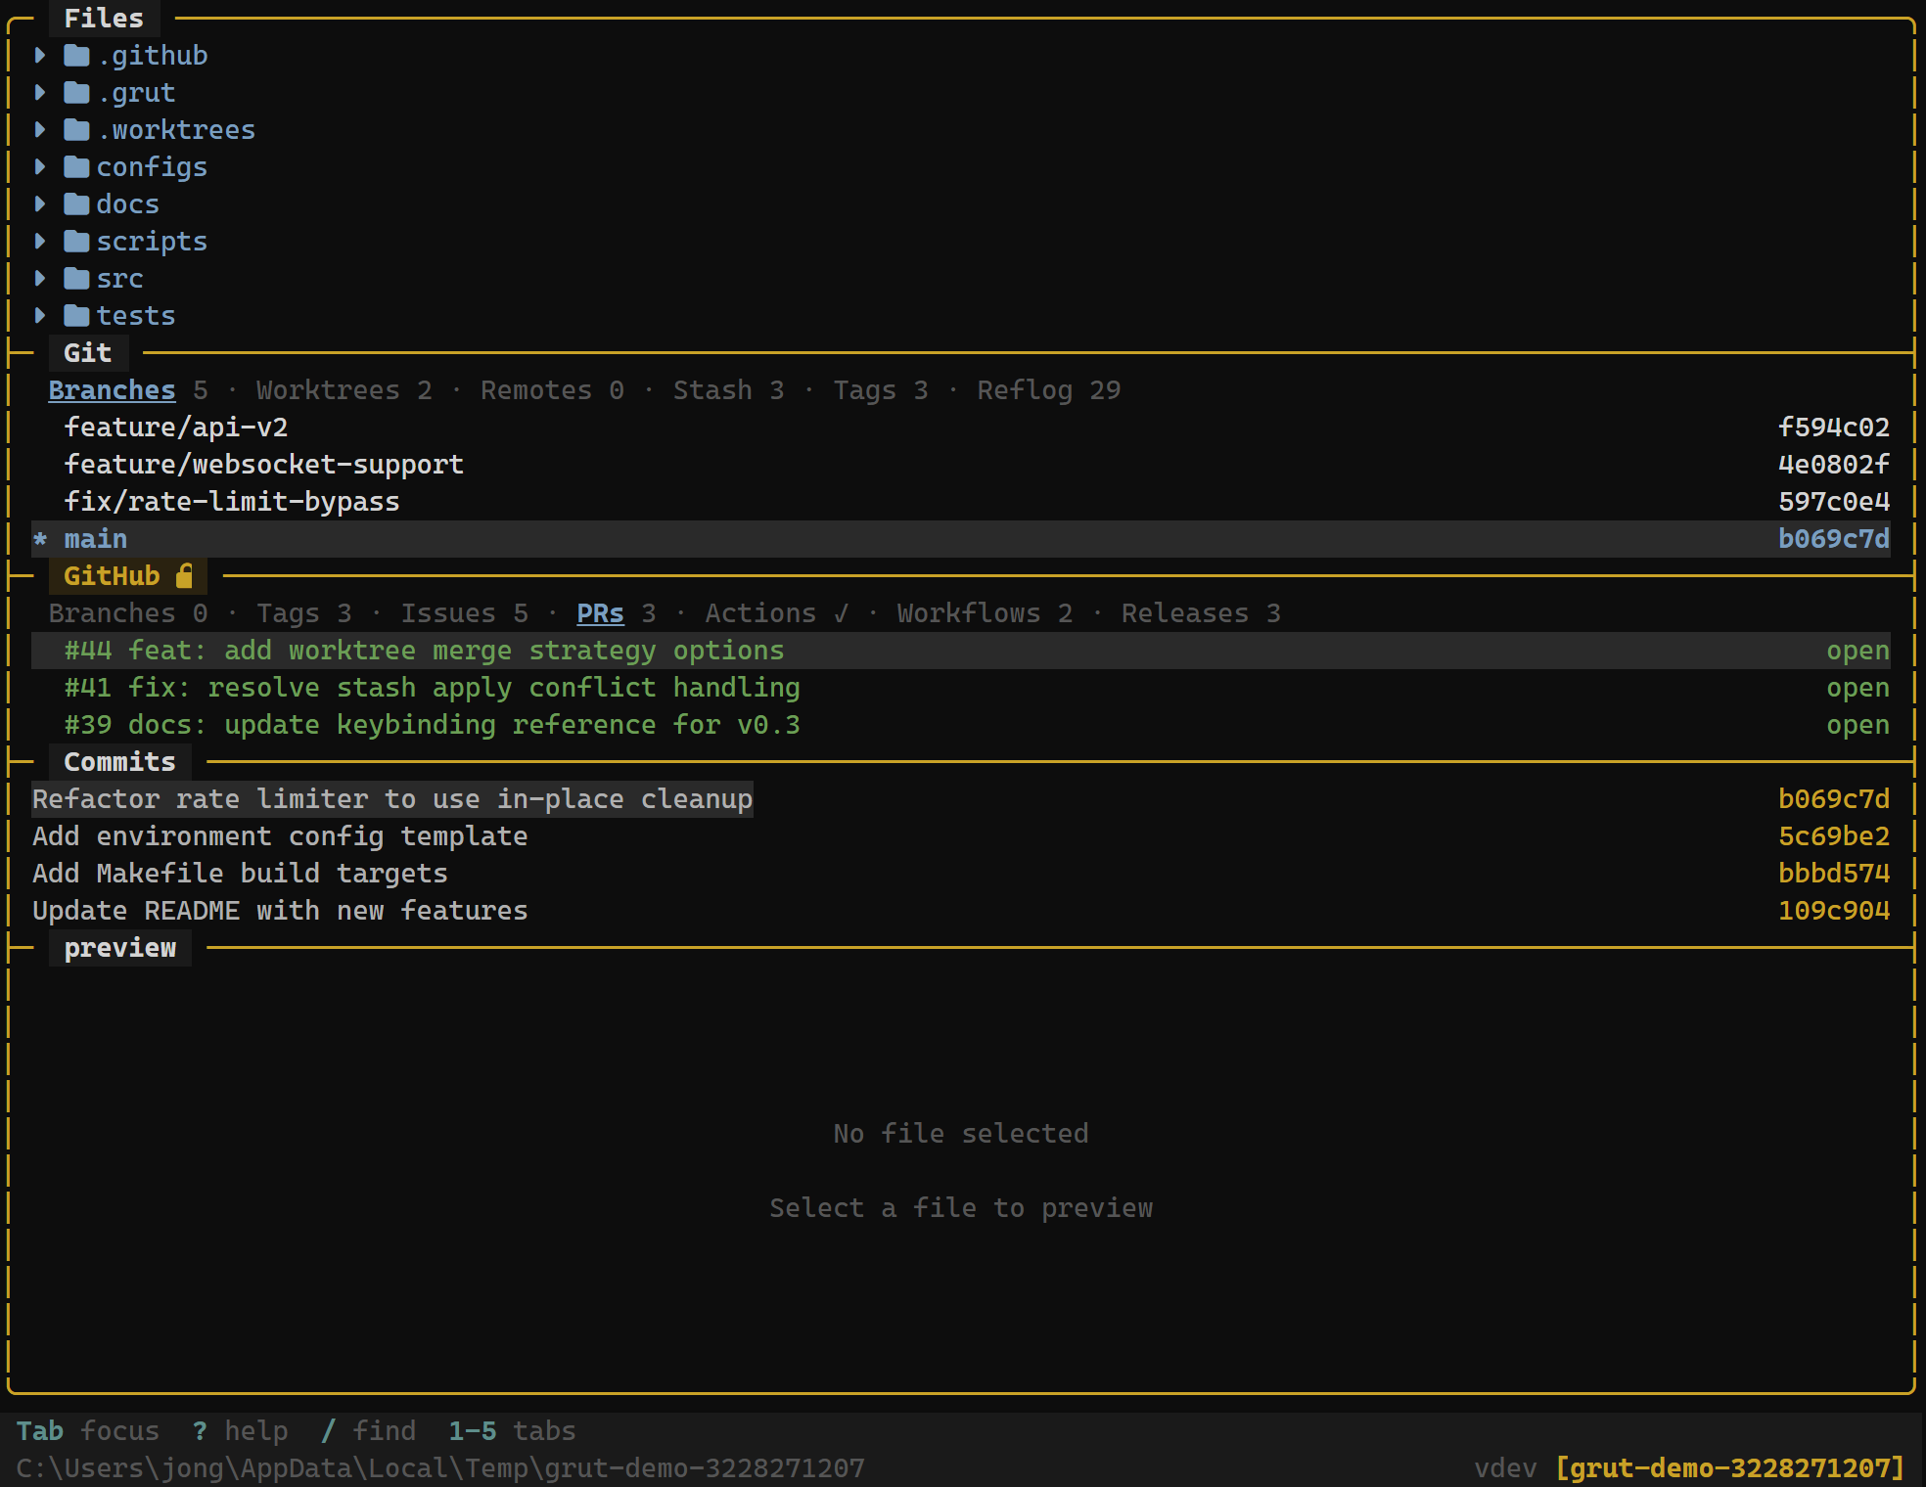Select the PRs tab
Viewport: 1926px width, 1487px height.
[x=617, y=613]
